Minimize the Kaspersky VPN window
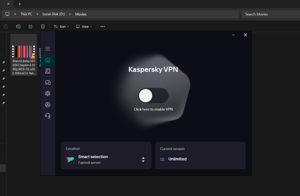The height and width of the screenshot is (196, 300). tap(233, 35)
